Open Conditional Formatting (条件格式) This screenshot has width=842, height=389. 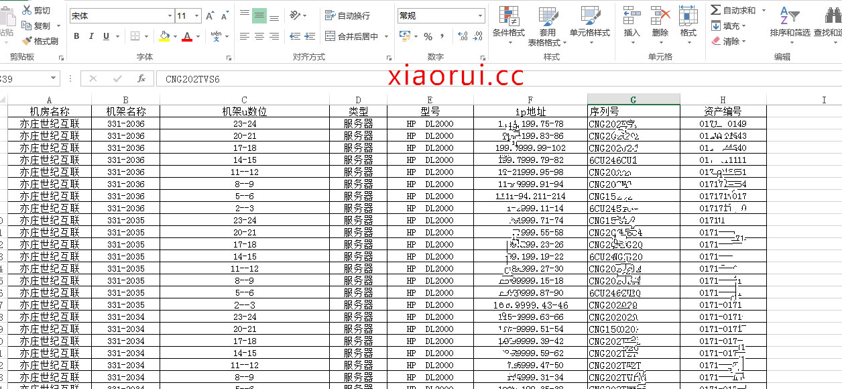click(509, 23)
